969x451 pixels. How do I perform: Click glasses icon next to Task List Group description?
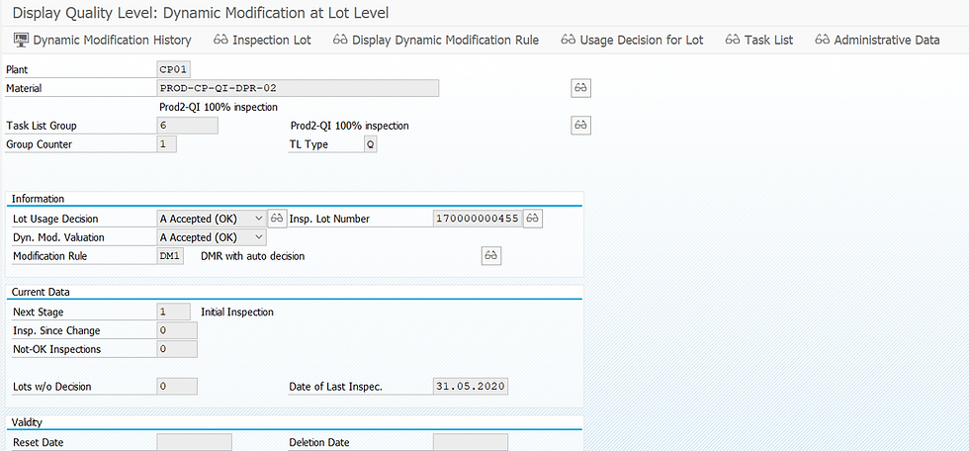tap(580, 126)
